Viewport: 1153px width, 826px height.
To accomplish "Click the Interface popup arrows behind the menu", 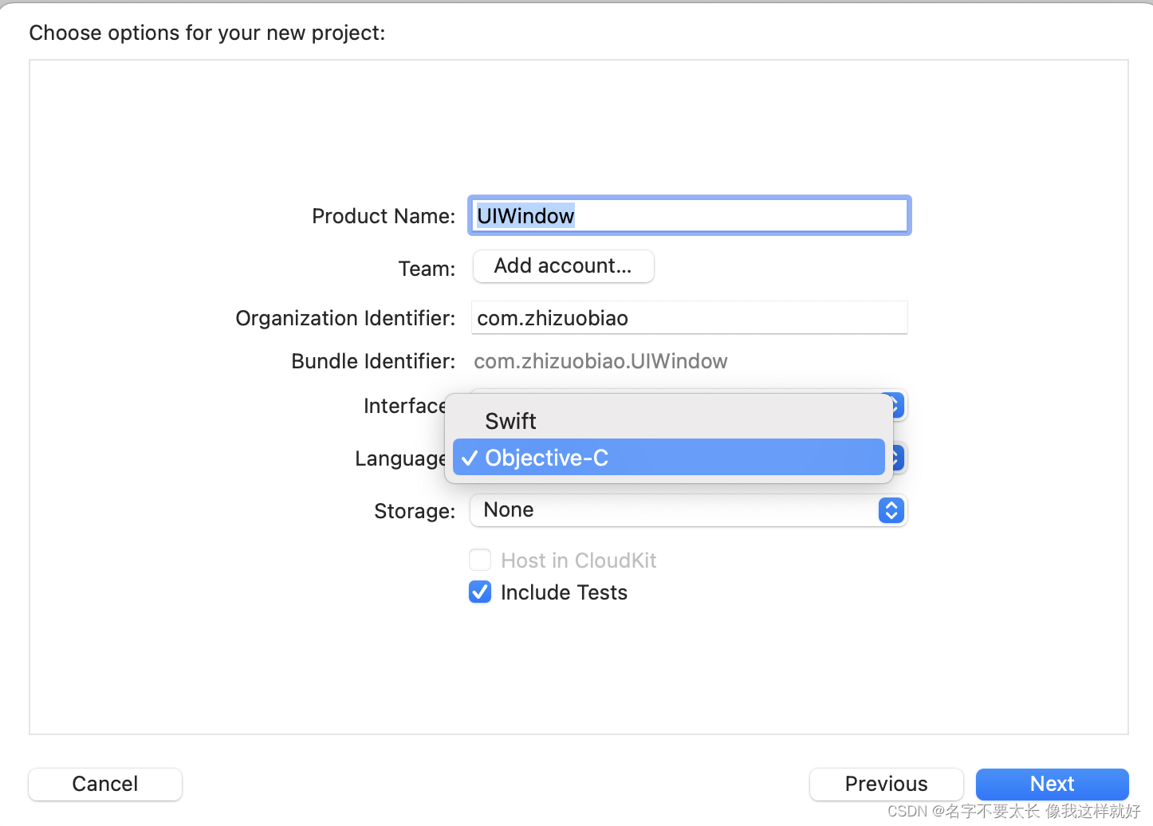I will 898,406.
